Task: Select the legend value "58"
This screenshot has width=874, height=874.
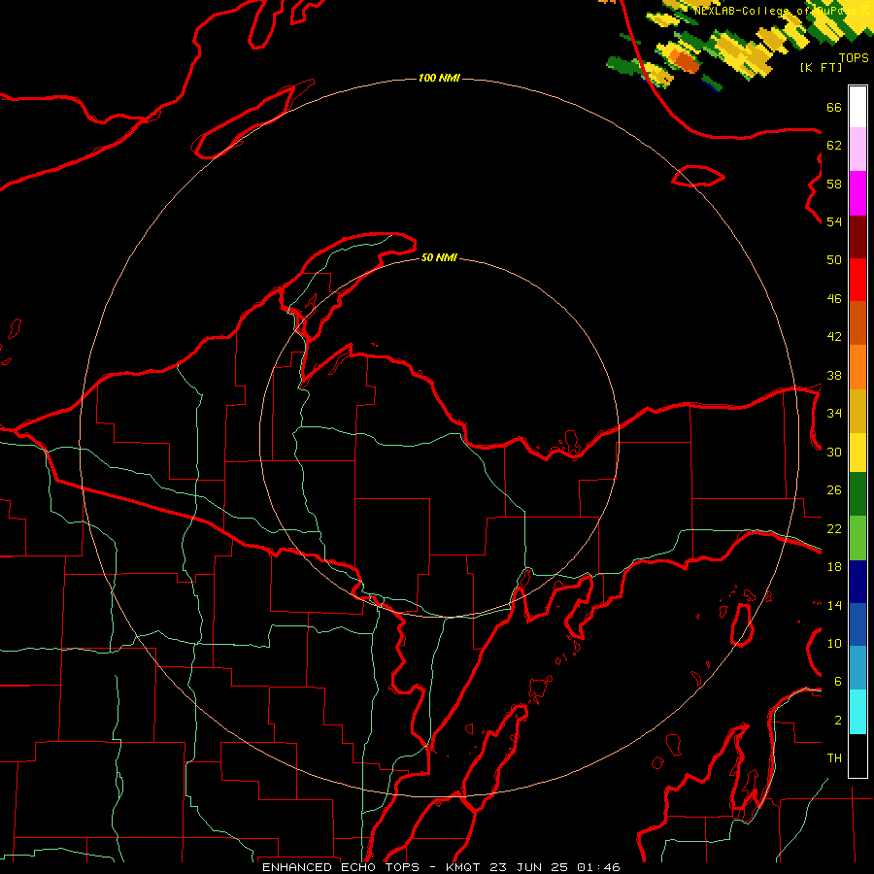Action: 834,184
